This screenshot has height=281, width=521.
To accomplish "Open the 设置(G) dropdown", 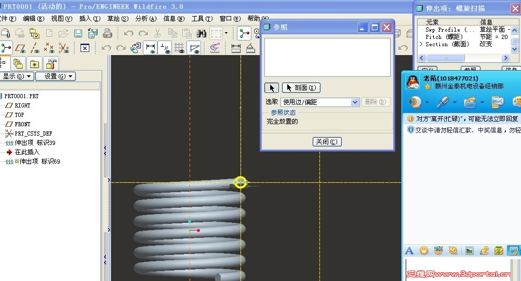I will 56,76.
